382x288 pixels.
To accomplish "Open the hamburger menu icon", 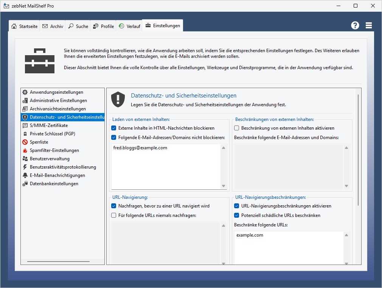I will click(369, 25).
